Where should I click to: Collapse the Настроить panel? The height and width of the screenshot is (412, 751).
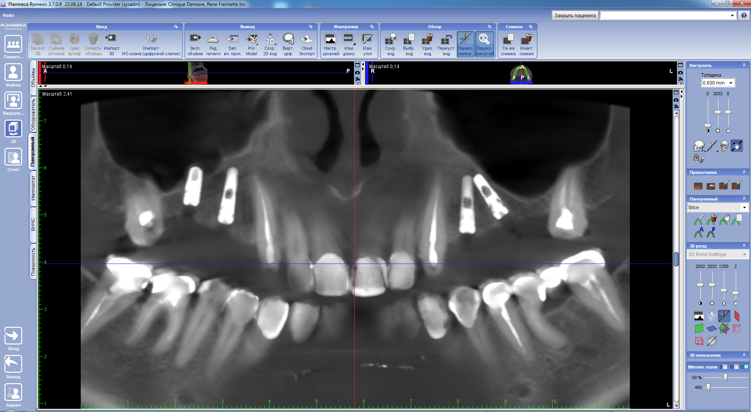[744, 65]
